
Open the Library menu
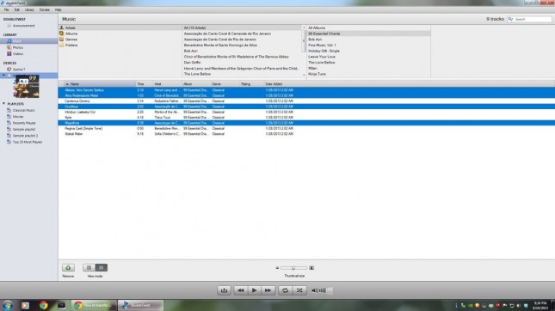click(x=29, y=10)
